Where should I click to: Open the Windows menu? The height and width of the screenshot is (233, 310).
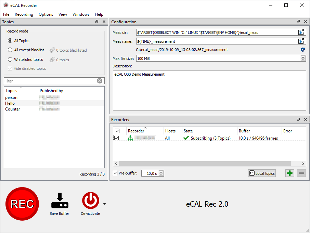coord(81,14)
